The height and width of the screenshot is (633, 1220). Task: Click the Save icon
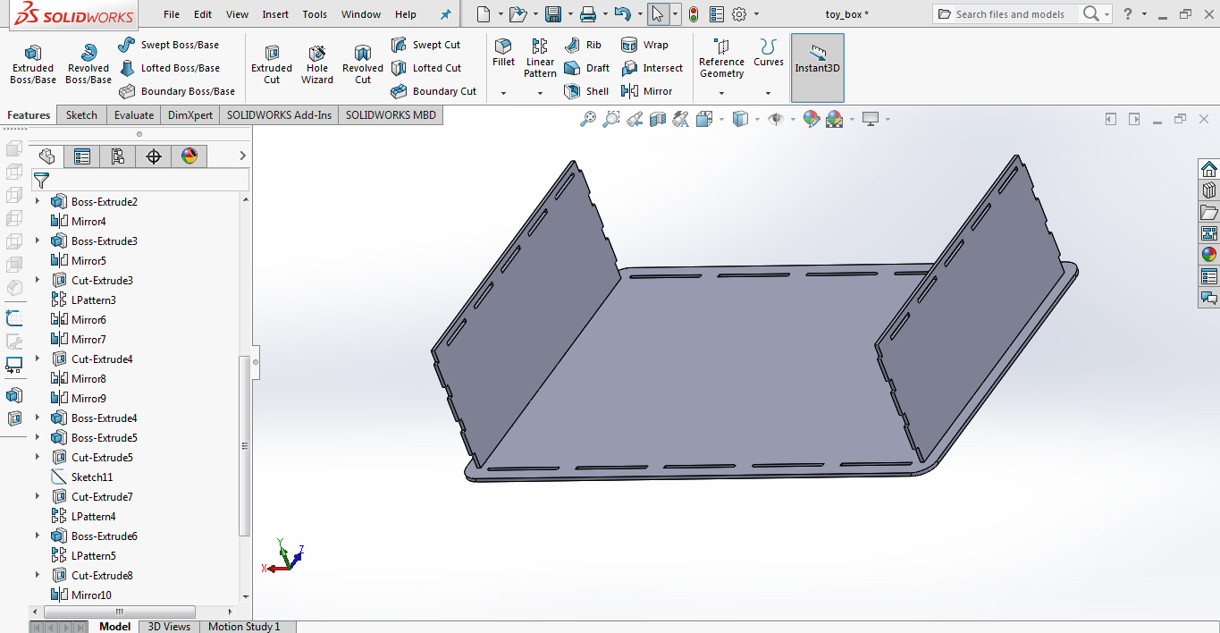pyautogui.click(x=553, y=14)
